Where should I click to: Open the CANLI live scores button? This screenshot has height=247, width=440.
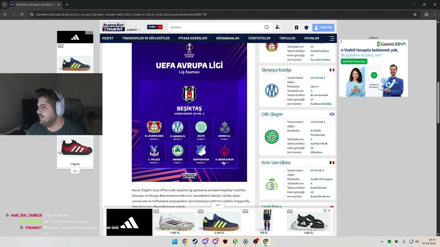[155, 27]
